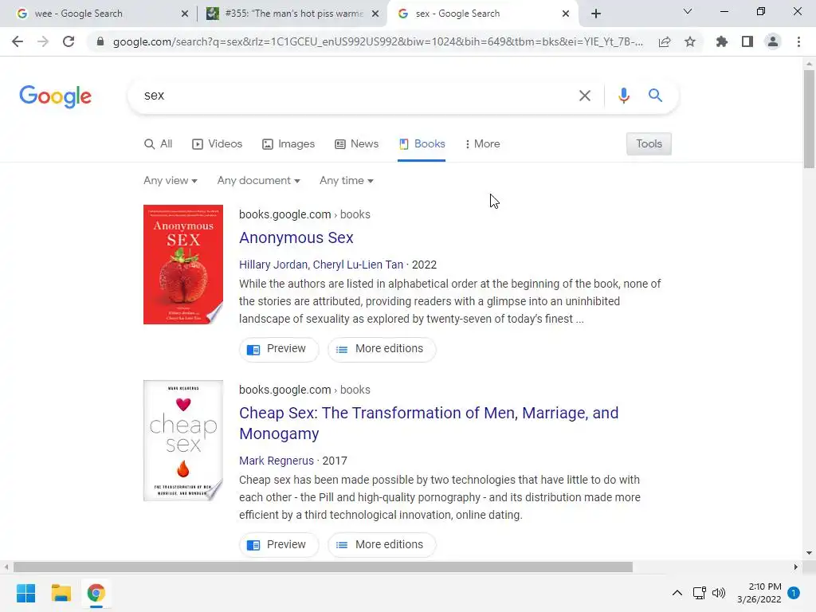The image size is (816, 612).
Task: Open the notification badge in taskbar
Action: pyautogui.click(x=794, y=593)
